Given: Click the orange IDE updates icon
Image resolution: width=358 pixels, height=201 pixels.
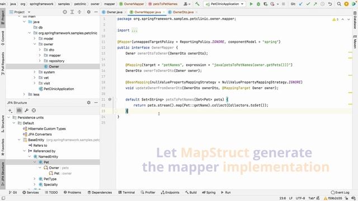Looking at the screenshot, I should coord(346,4).
